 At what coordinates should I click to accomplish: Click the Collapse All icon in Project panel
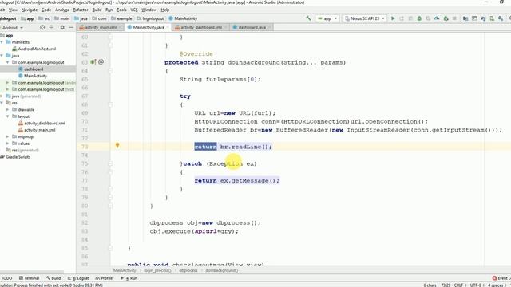[51, 28]
